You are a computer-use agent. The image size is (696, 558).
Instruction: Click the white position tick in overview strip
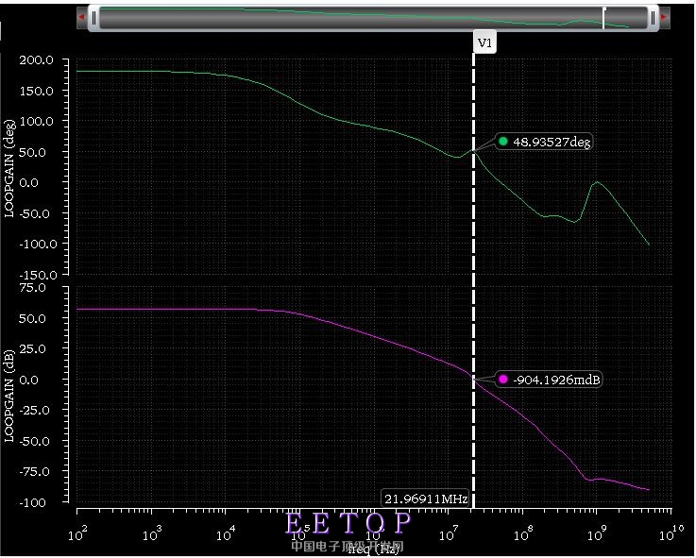point(603,18)
